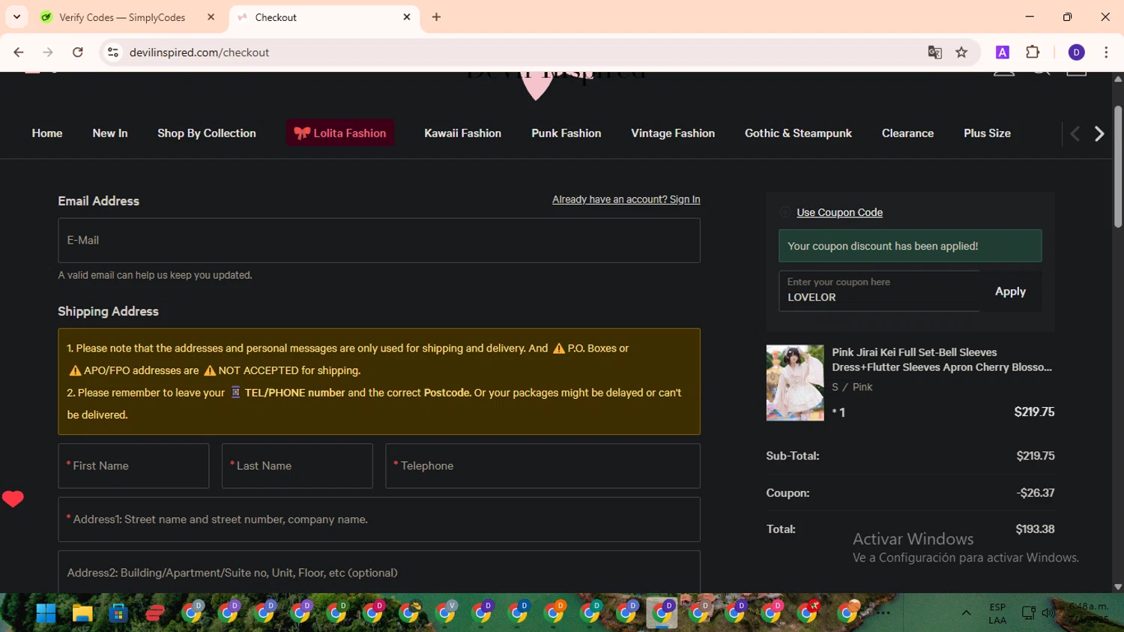
Task: Close the Checkout tab
Action: (x=407, y=16)
